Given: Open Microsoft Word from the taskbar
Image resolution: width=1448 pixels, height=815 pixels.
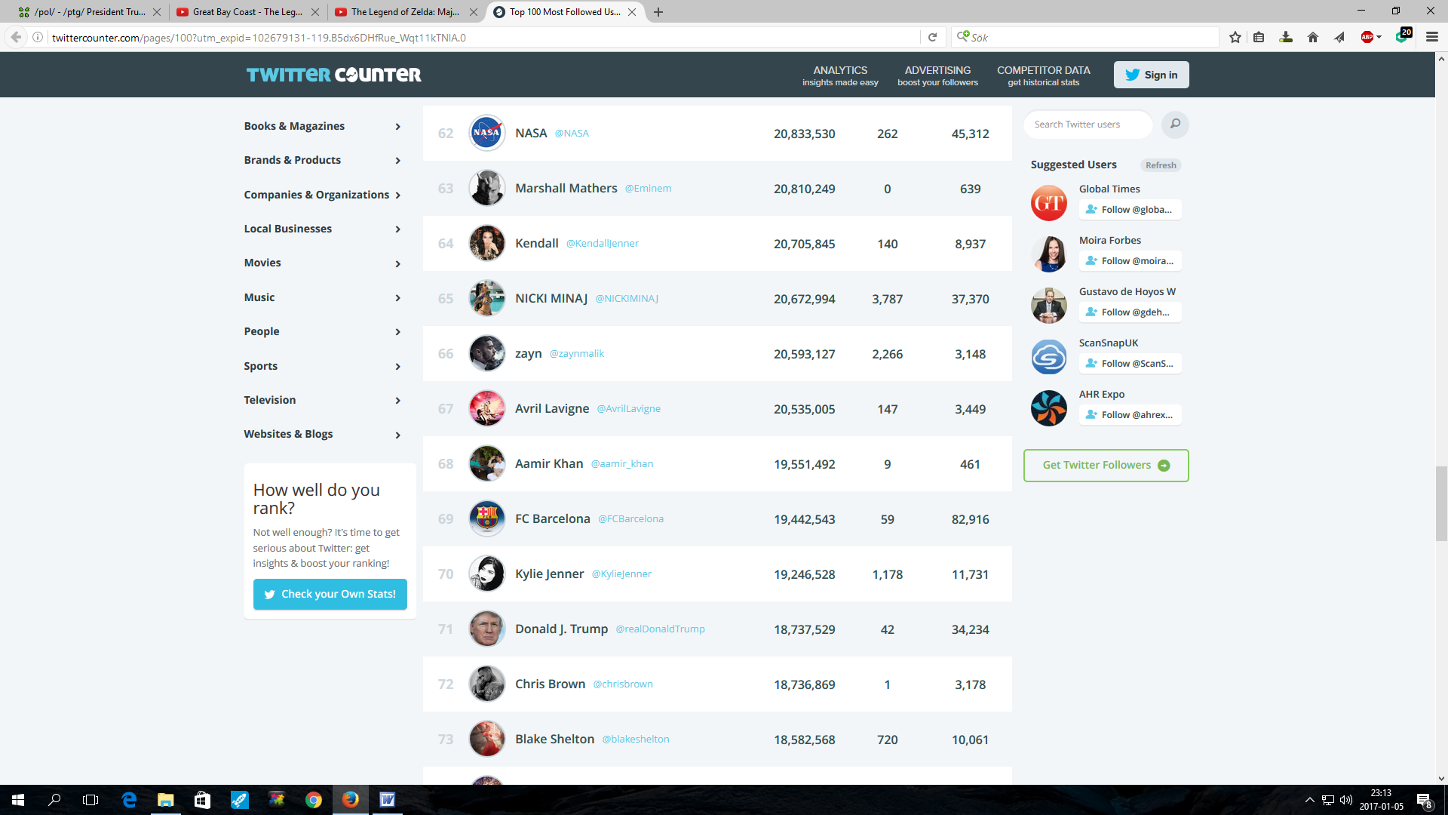Looking at the screenshot, I should tap(387, 800).
